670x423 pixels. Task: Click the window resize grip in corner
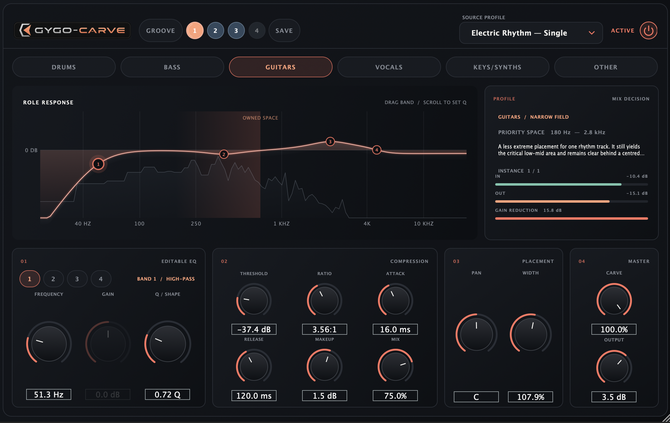pos(666,418)
